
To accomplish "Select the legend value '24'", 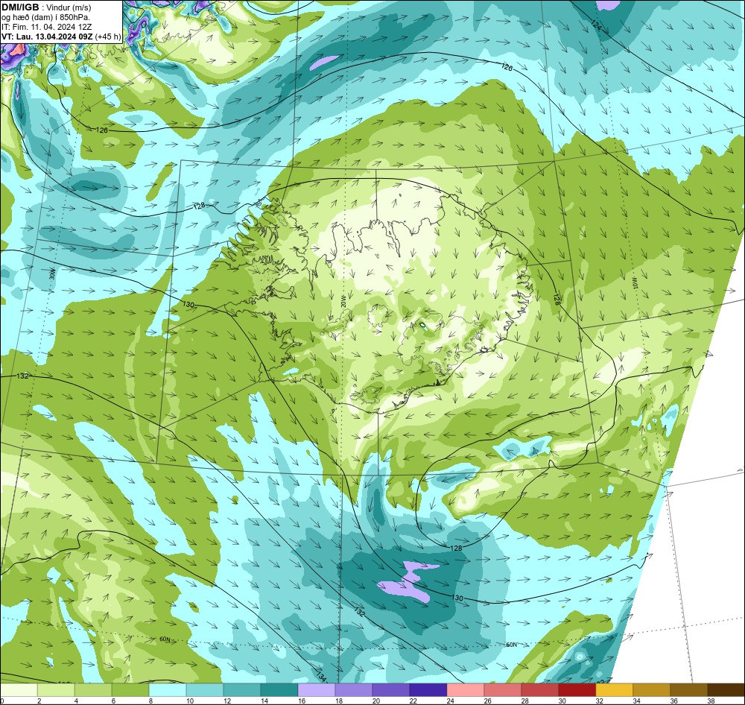I will [x=450, y=701].
